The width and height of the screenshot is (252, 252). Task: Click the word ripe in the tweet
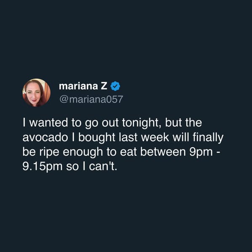tap(49, 153)
